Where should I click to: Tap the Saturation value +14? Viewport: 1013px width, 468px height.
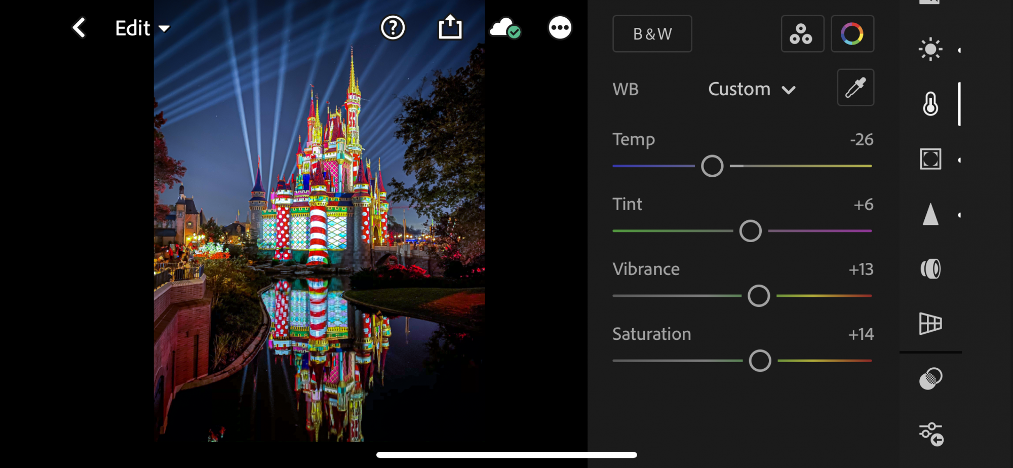[861, 334]
